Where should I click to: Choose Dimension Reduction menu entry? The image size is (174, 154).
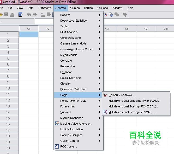tap(78, 89)
